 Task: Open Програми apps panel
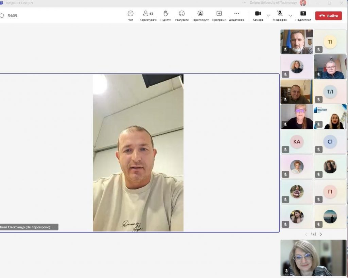[x=219, y=16]
